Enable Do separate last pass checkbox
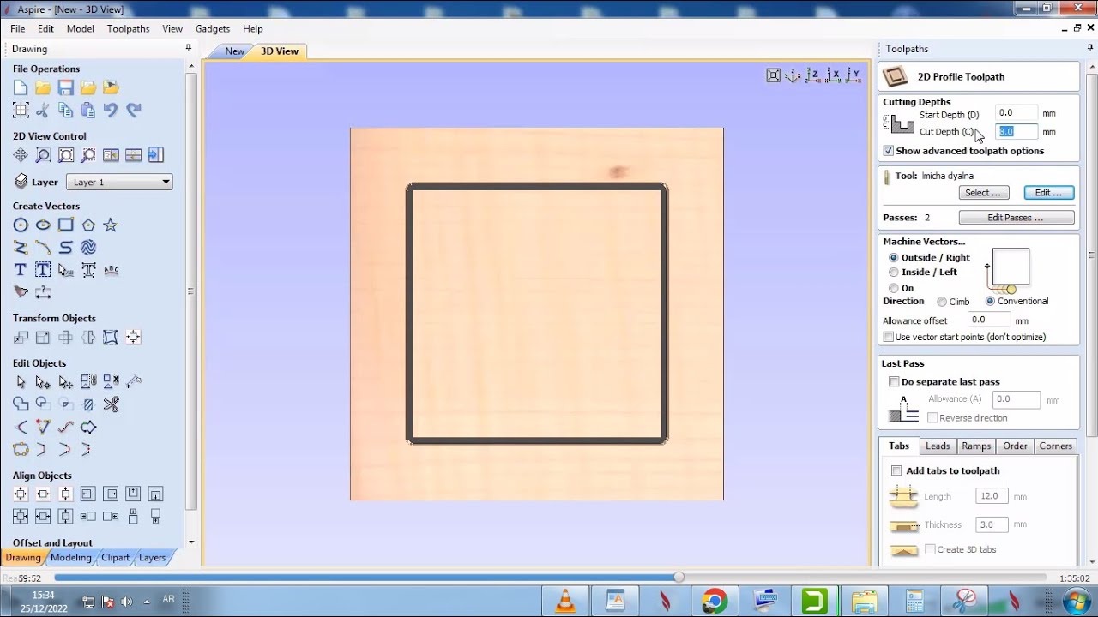1098x617 pixels. tap(894, 381)
